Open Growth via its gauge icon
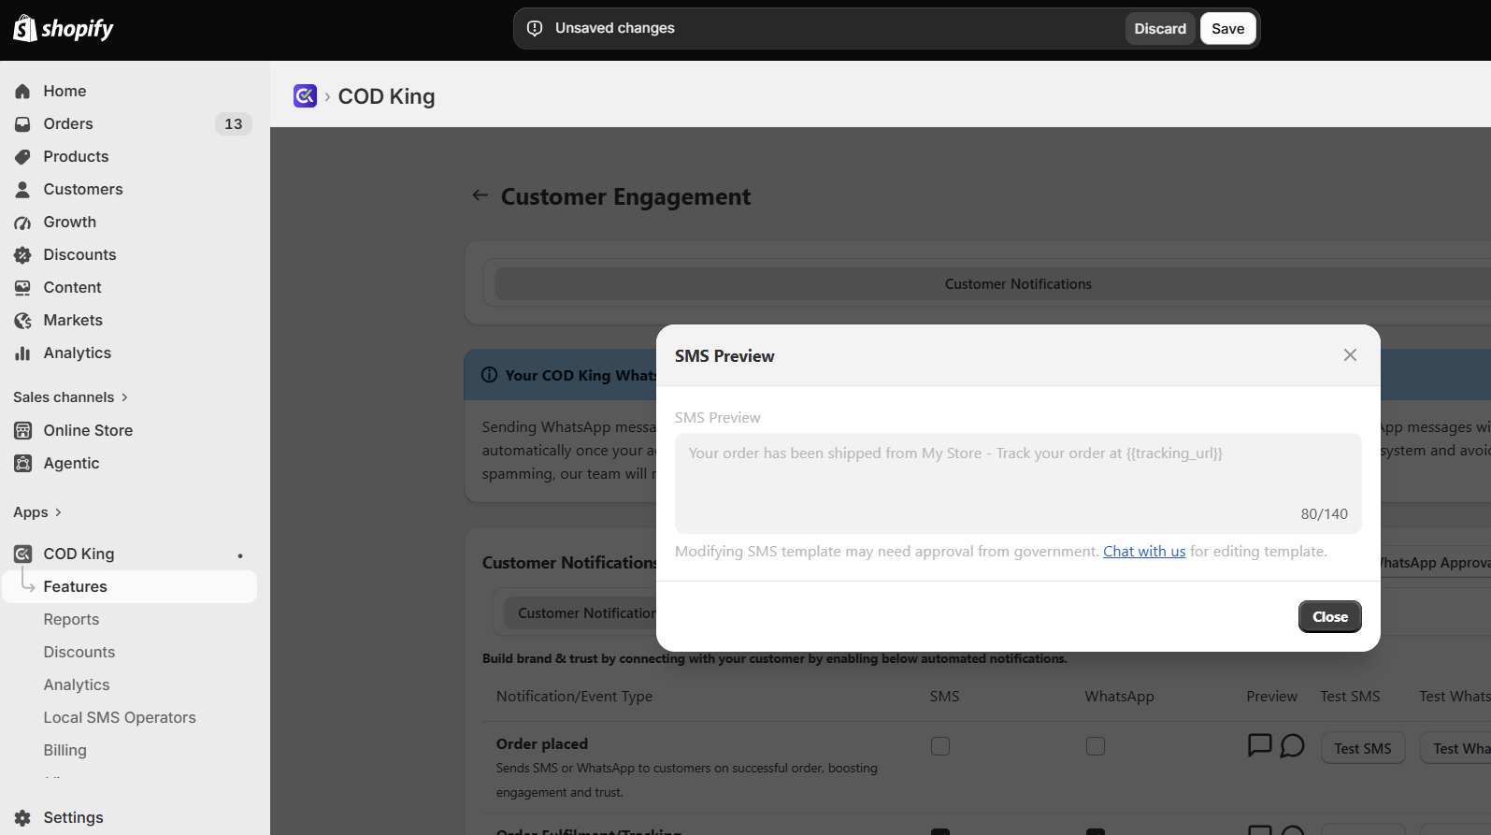Screen dimensions: 1491x835 tap(22, 222)
